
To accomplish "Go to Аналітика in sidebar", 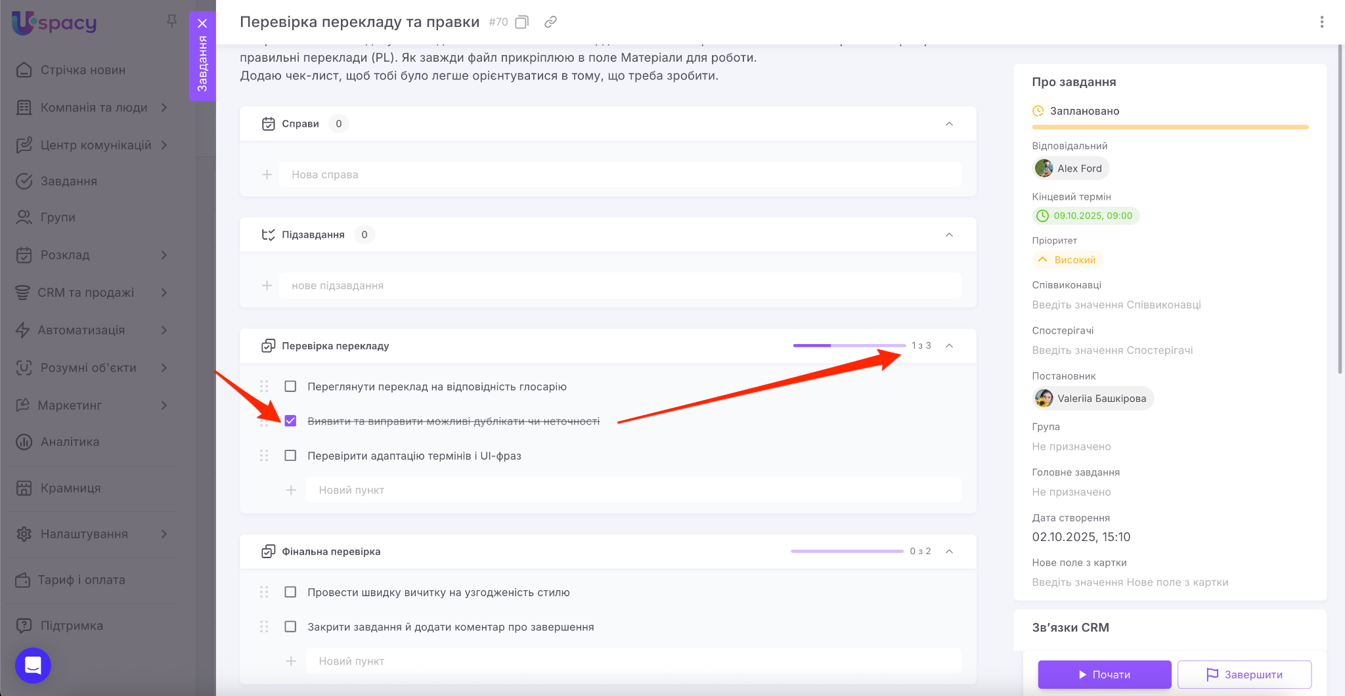I will click(70, 442).
